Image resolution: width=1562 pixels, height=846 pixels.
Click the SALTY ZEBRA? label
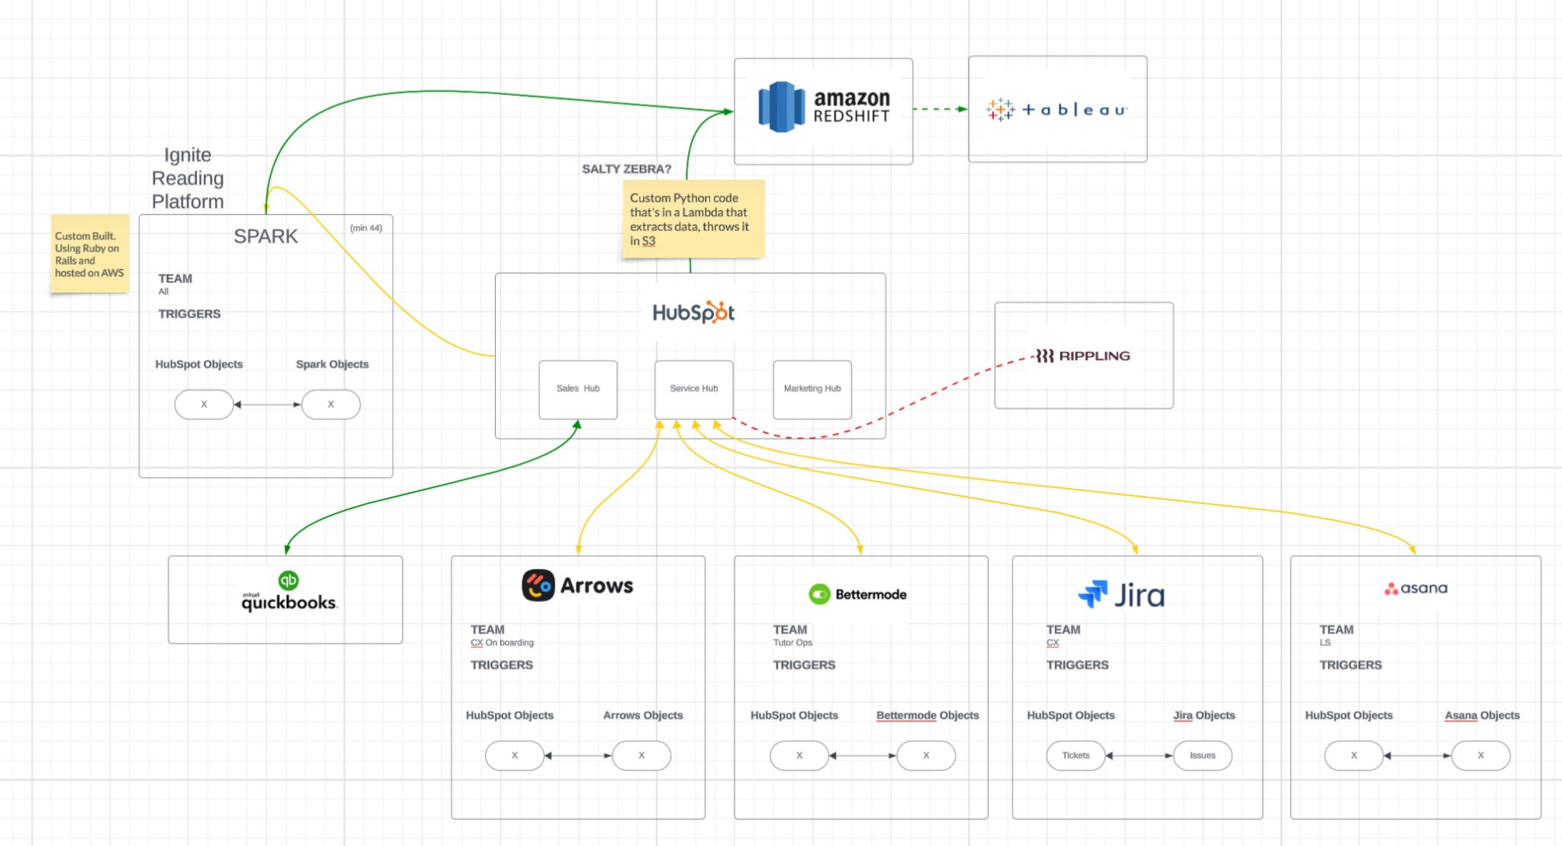(x=626, y=169)
